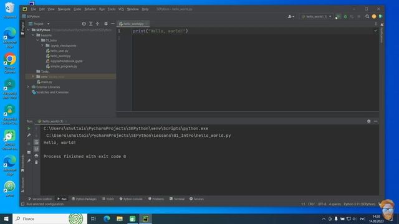Open the File menu
399x224 pixels.
pos(33,9)
